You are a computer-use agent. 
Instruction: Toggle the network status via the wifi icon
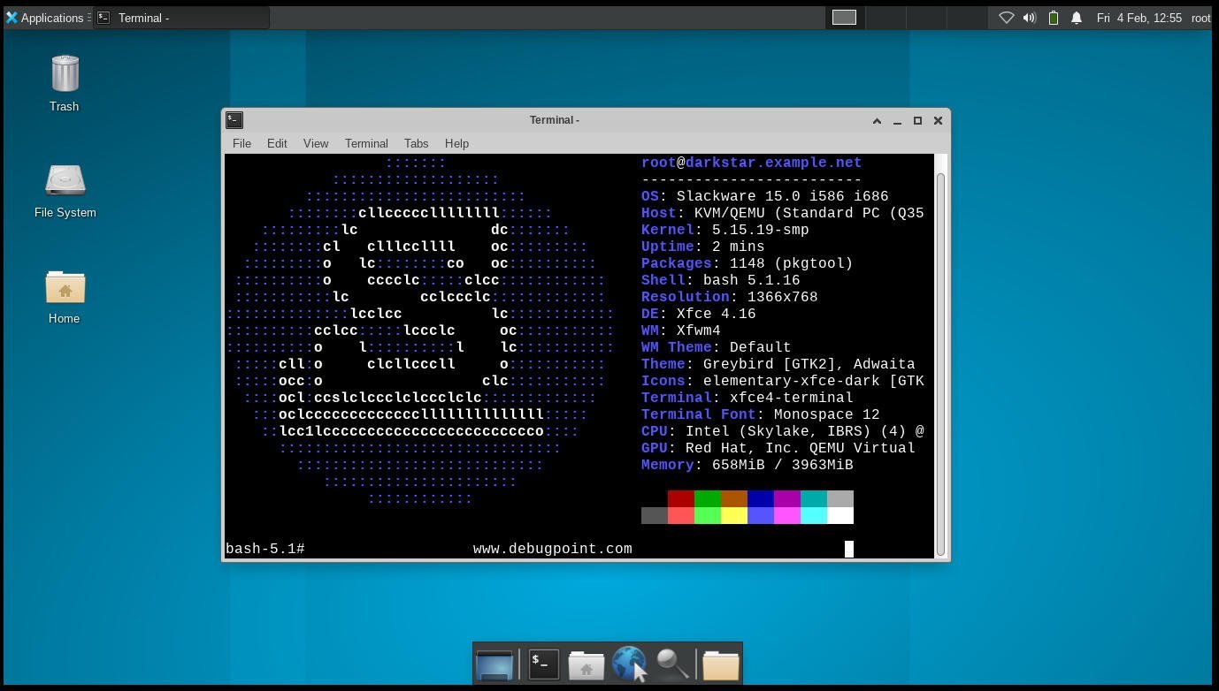click(1006, 18)
